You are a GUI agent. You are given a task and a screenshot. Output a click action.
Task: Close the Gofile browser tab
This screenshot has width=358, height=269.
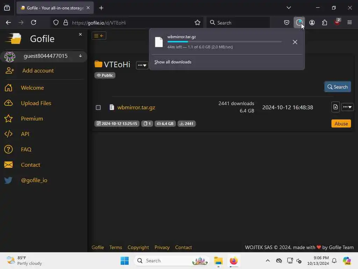tap(88, 8)
